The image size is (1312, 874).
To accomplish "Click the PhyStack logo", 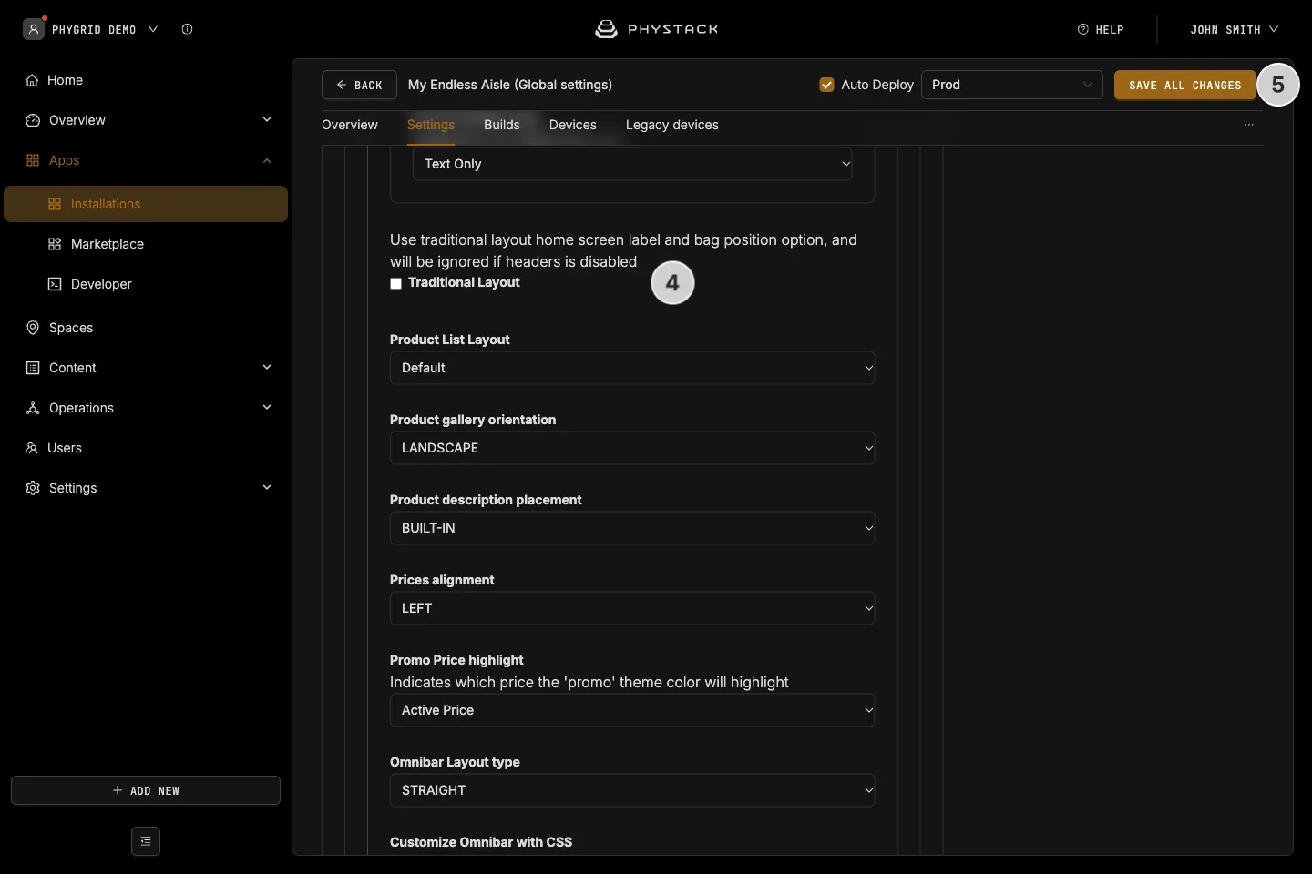I will click(x=656, y=29).
